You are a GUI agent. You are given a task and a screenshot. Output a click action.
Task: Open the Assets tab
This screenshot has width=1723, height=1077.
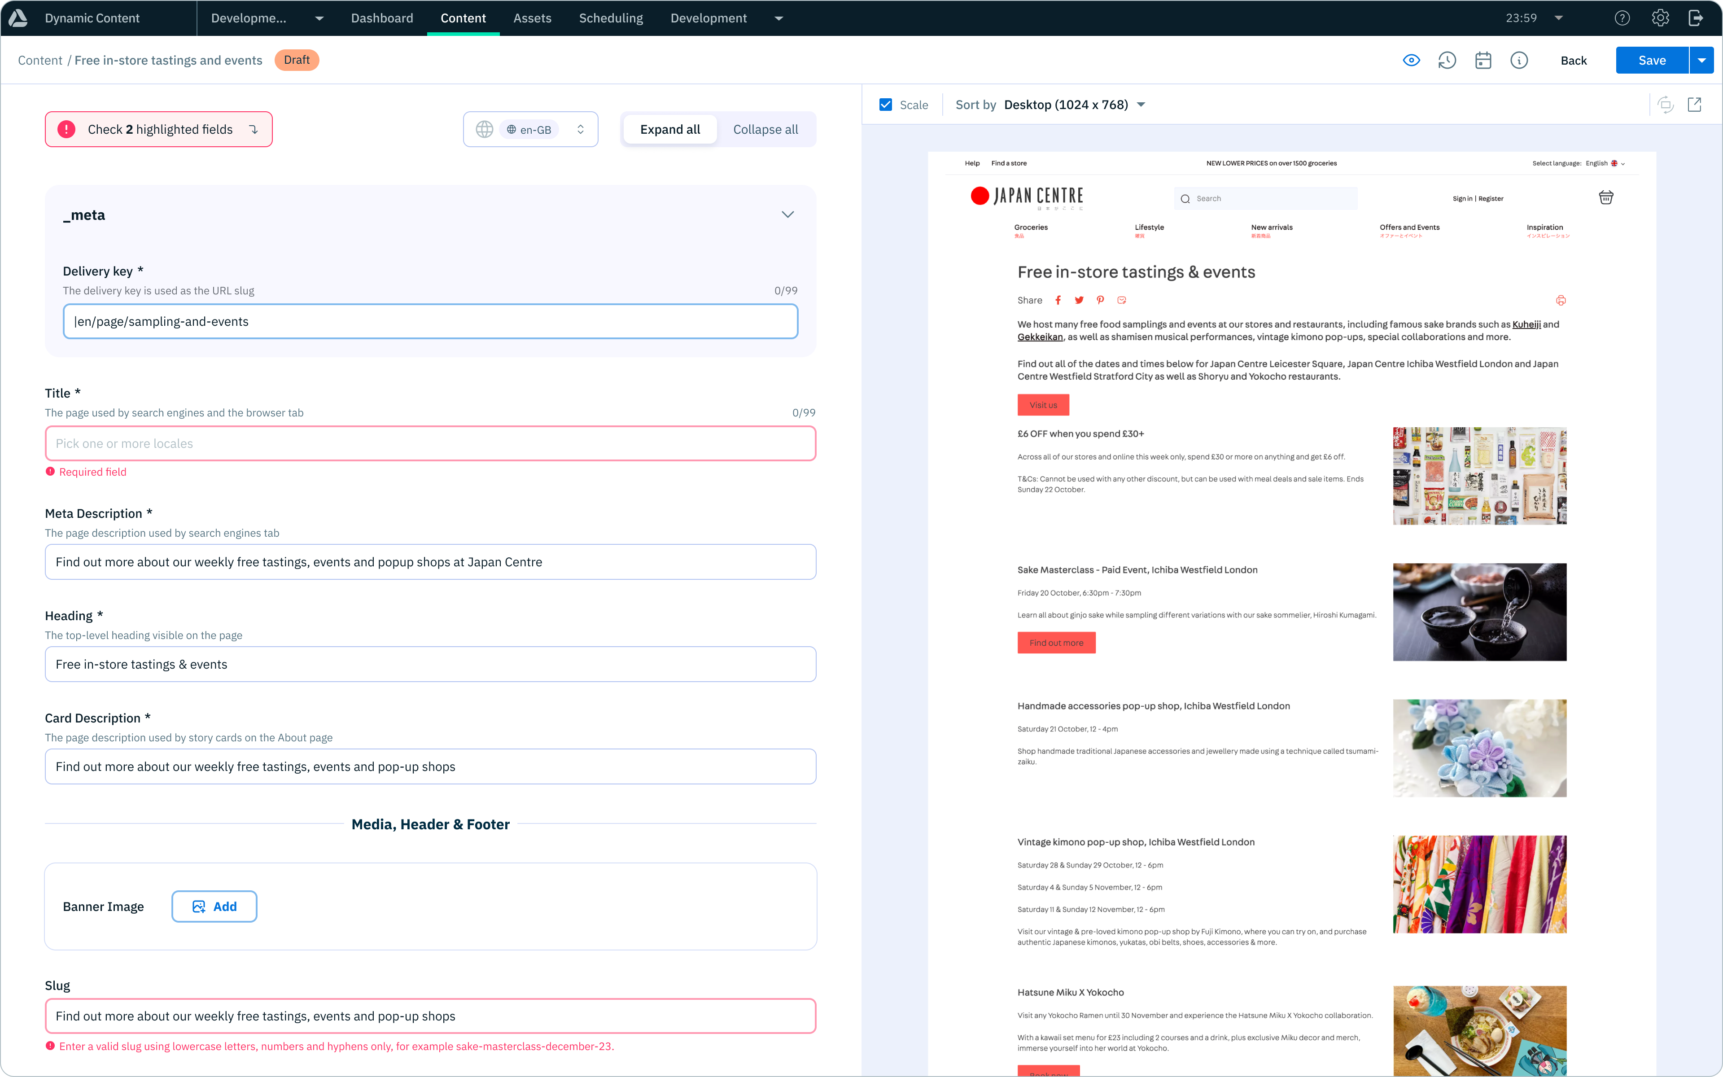click(x=532, y=18)
